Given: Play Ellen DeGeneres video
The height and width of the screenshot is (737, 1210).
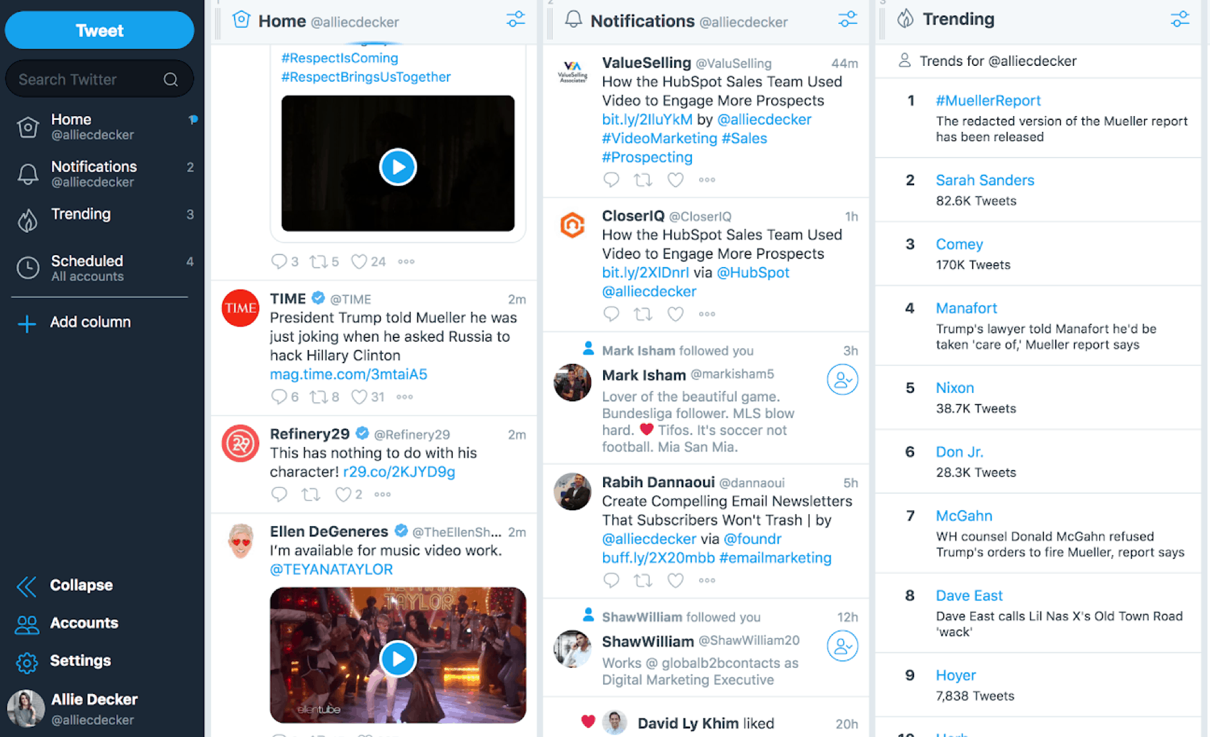Looking at the screenshot, I should coord(397,659).
